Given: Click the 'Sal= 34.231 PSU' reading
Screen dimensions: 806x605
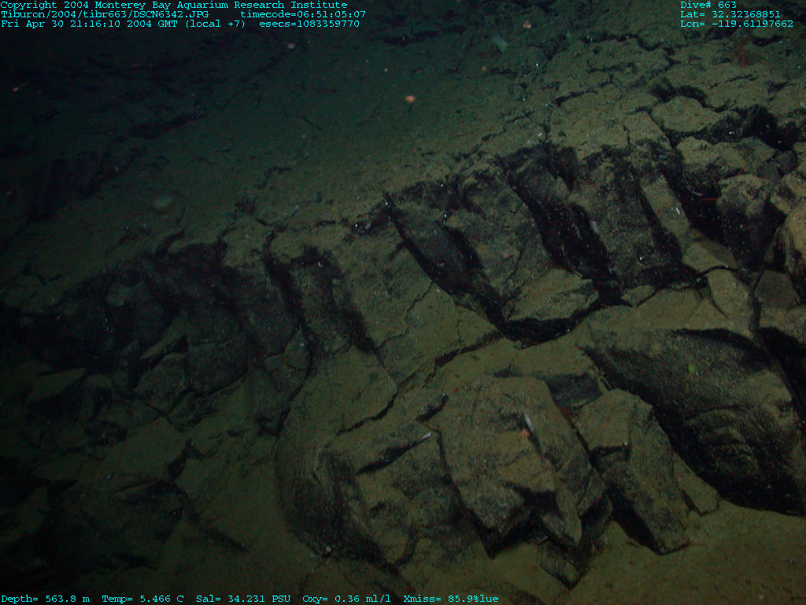Looking at the screenshot, I should pyautogui.click(x=243, y=599).
